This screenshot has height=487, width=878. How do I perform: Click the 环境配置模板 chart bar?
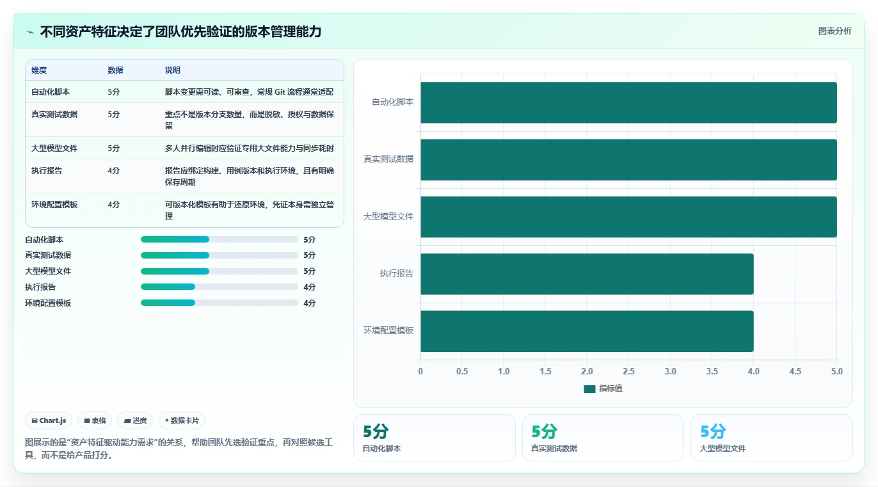(x=587, y=331)
